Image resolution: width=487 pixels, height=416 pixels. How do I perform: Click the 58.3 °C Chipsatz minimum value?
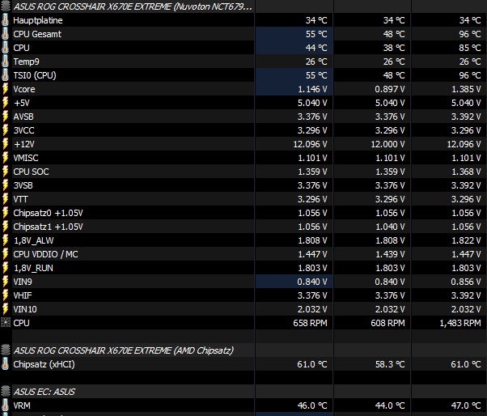pos(390,364)
